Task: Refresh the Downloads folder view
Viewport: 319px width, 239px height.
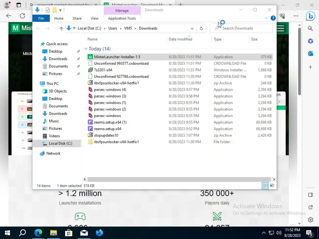Action: [x=202, y=28]
